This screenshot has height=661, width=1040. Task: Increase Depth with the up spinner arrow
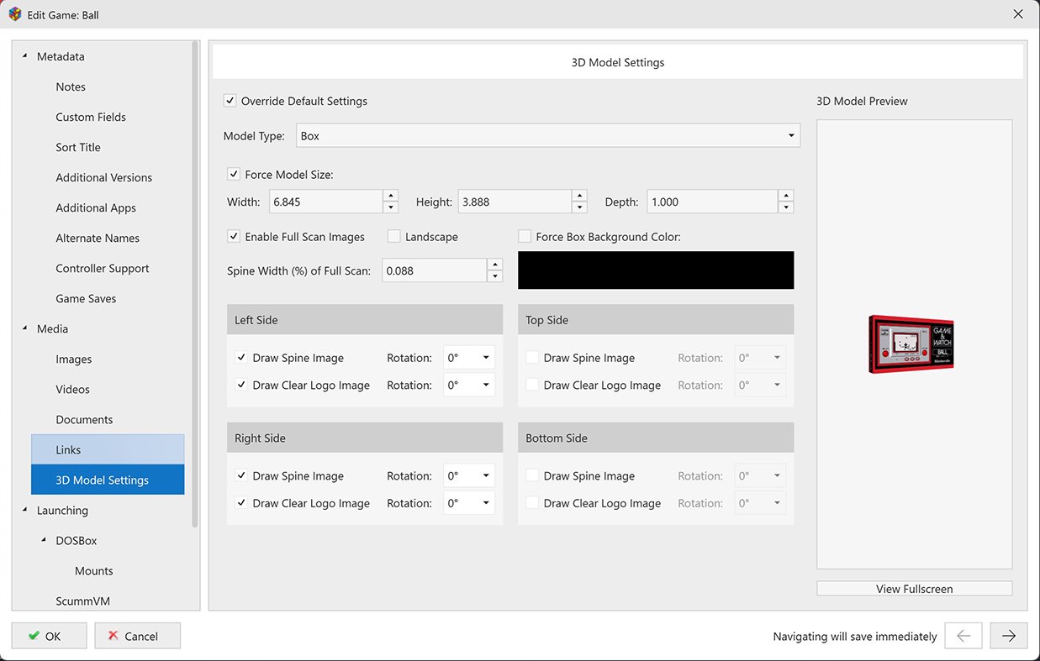[x=786, y=196]
